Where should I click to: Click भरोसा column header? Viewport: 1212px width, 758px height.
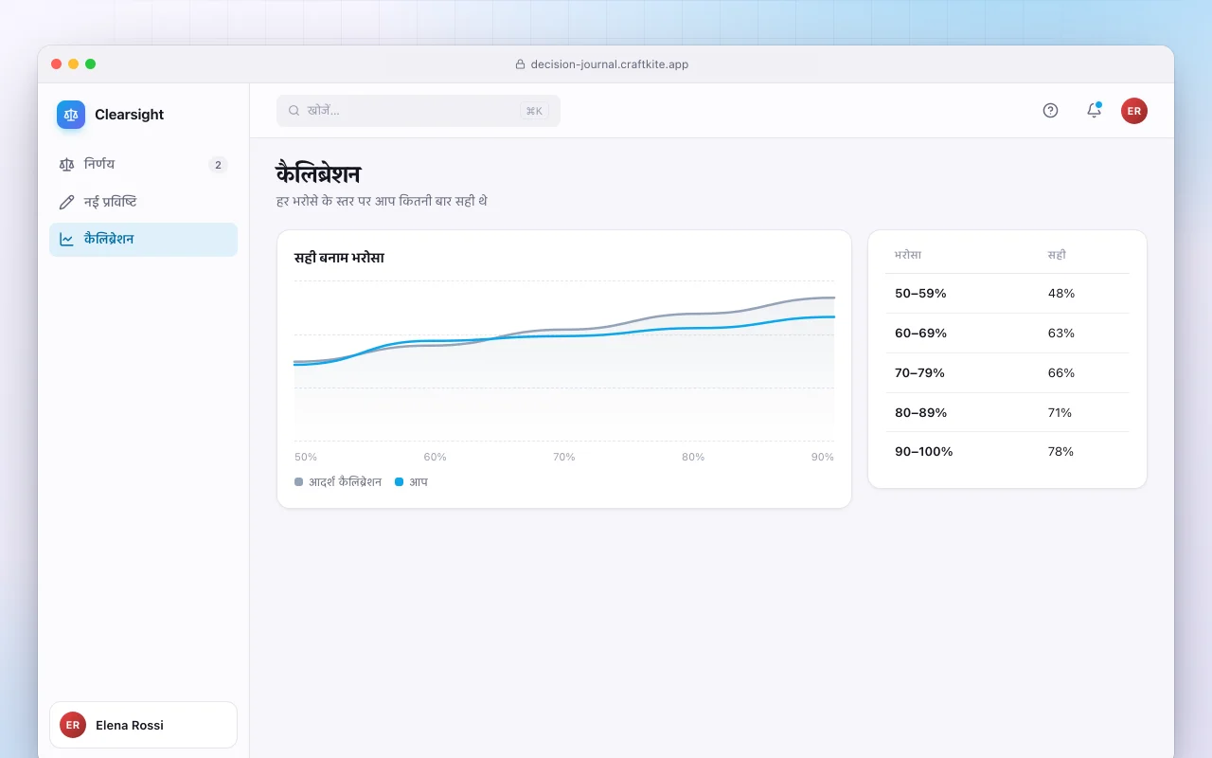click(x=908, y=255)
